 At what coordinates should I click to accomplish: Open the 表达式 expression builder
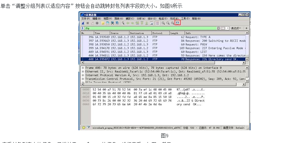pyautogui.click(x=236, y=28)
